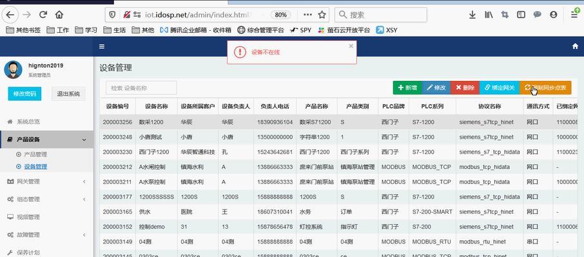This screenshot has height=257, width=584.
Task: Click the screenshot crop icon in toolbar
Action: pos(505,15)
